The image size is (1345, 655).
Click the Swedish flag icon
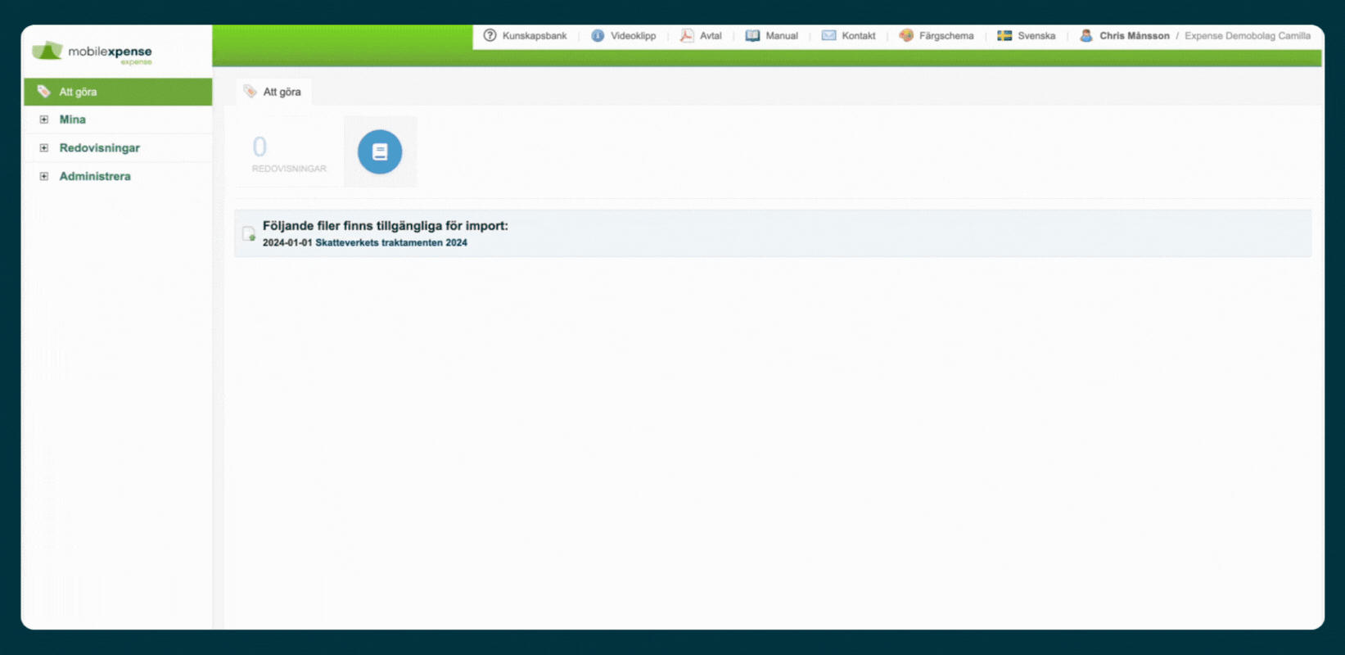pyautogui.click(x=1004, y=35)
